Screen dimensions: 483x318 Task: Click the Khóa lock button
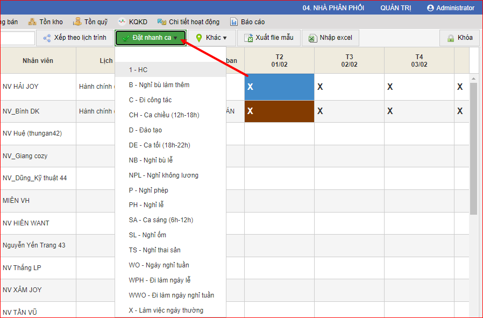[459, 38]
